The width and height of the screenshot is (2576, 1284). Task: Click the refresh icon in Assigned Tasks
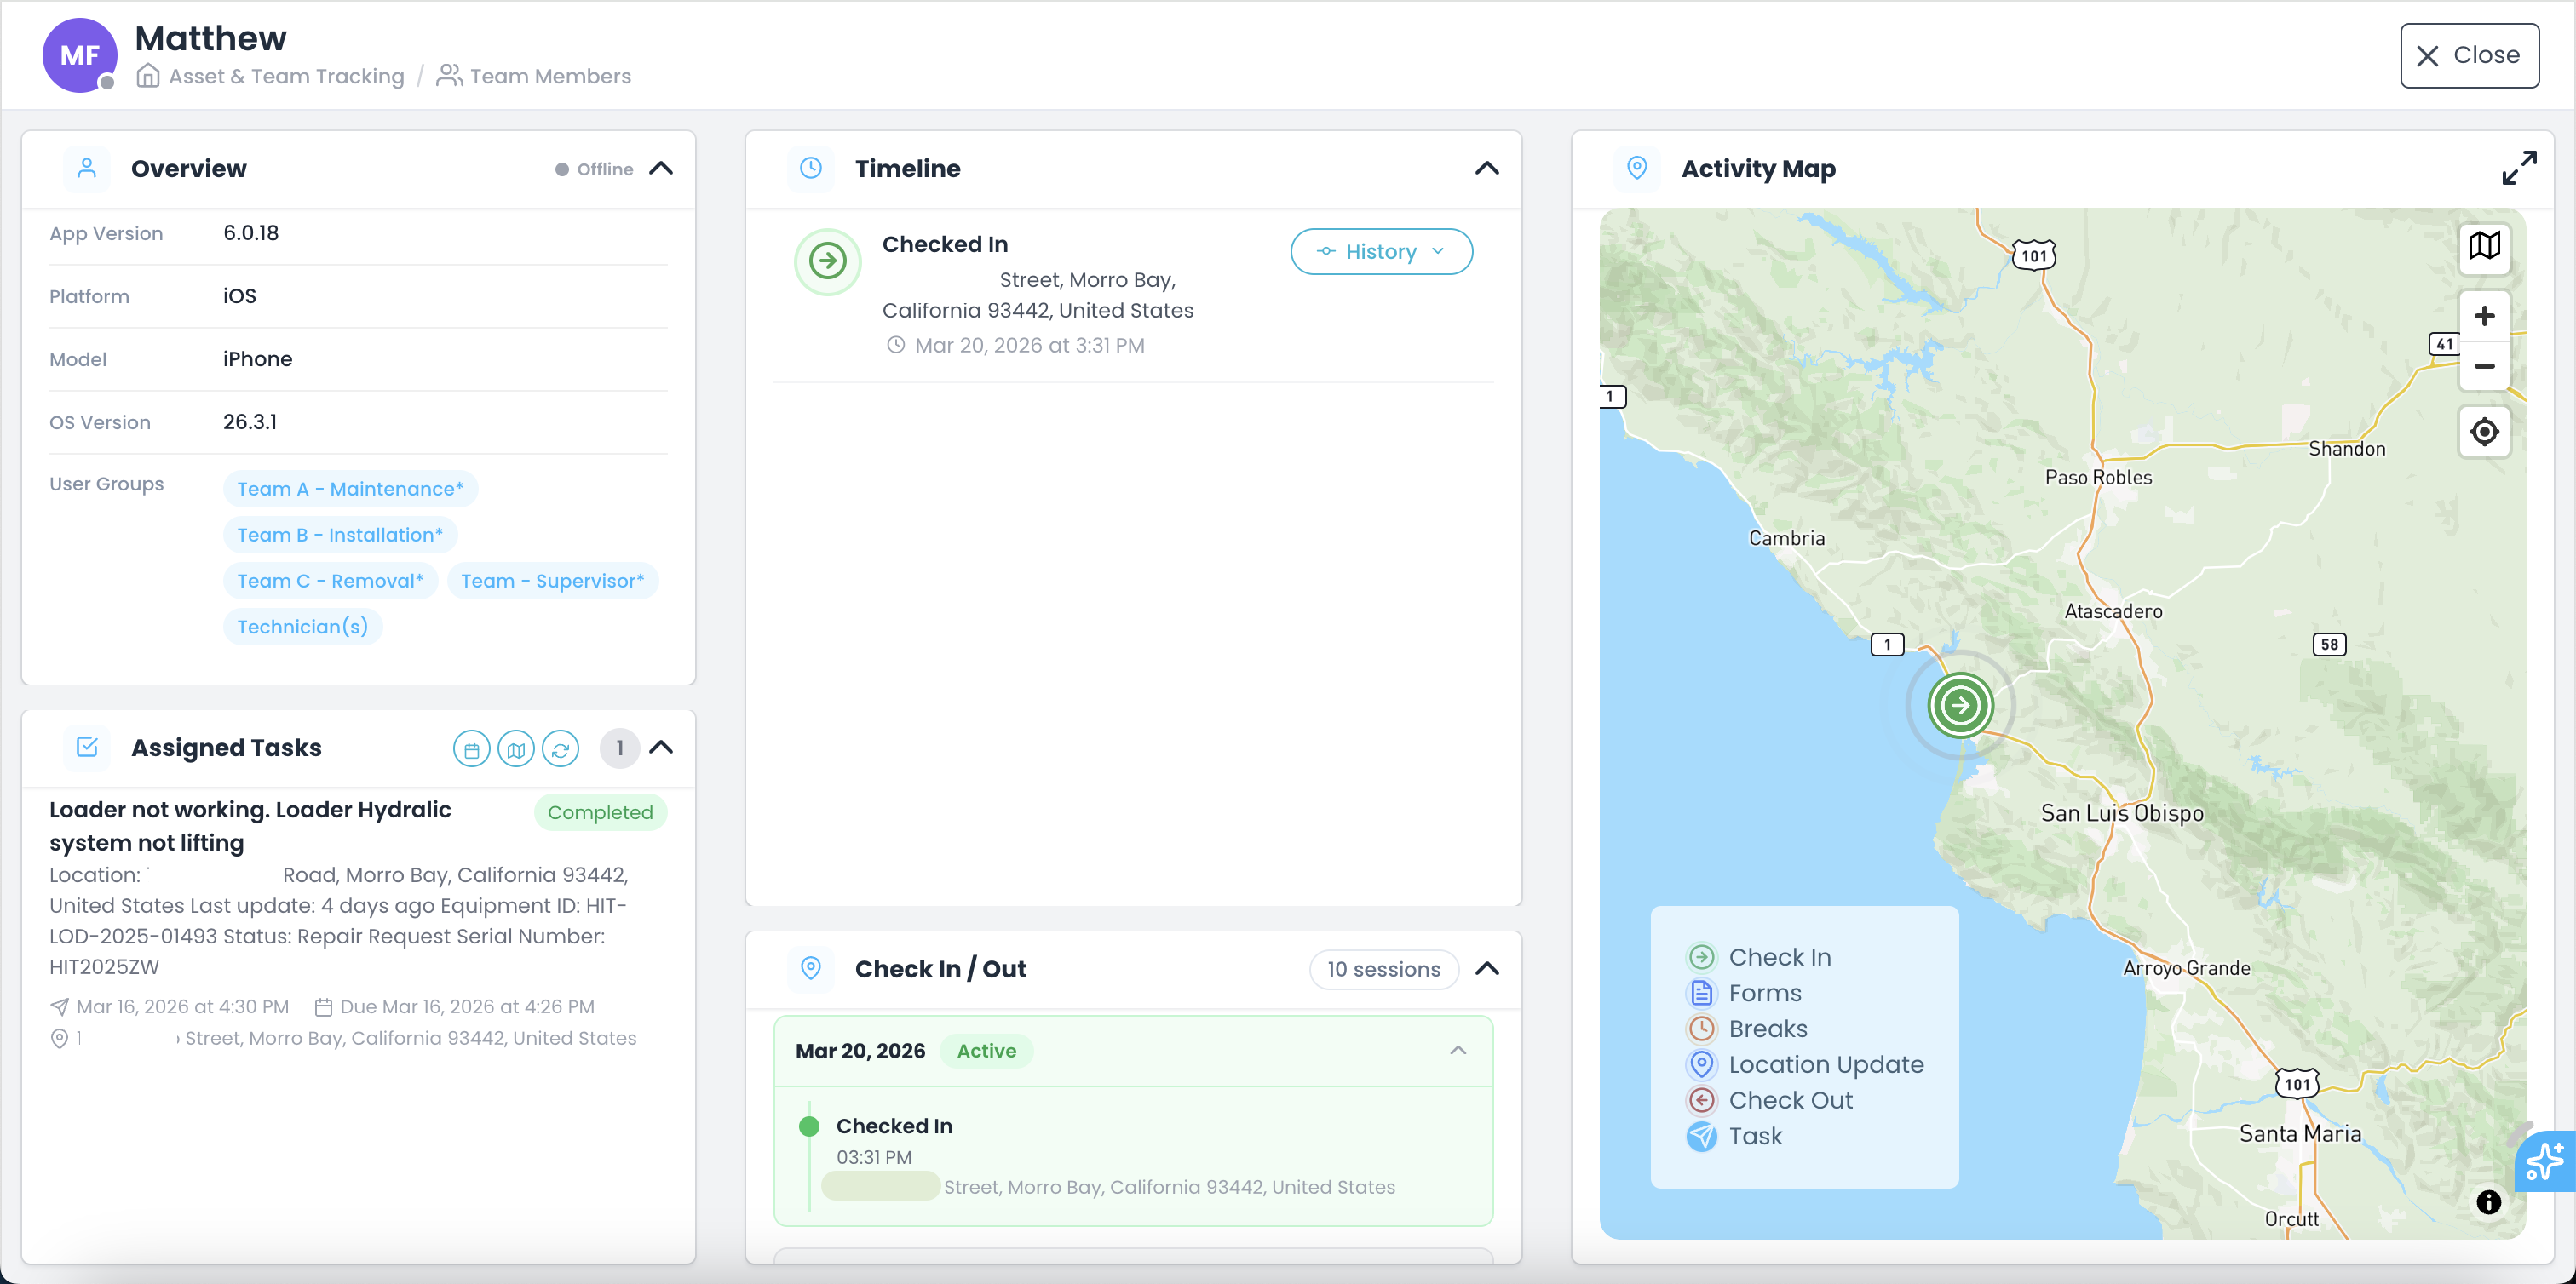[x=560, y=748]
